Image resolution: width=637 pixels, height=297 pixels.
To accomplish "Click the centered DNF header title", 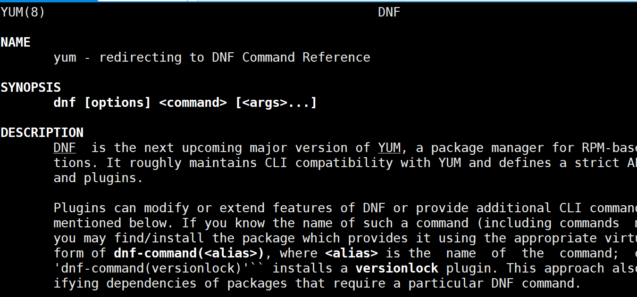I will click(389, 12).
